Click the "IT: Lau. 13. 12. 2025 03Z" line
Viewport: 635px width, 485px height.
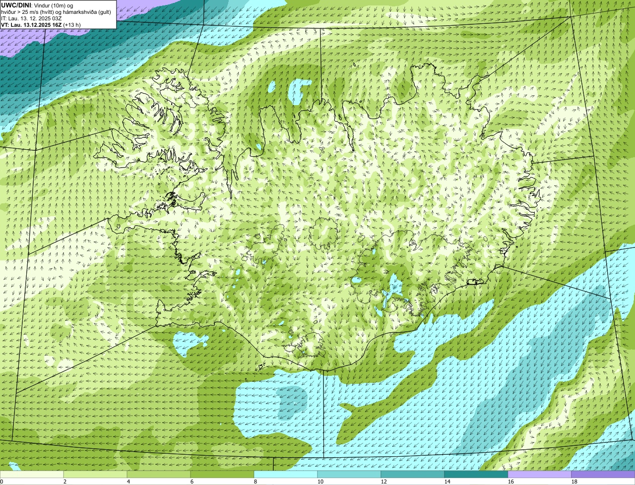point(31,18)
